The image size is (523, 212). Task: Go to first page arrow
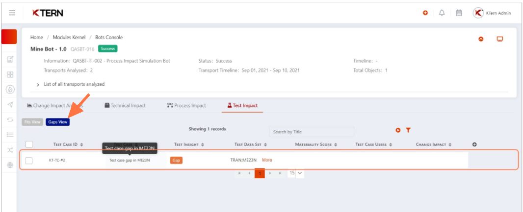[239, 173]
